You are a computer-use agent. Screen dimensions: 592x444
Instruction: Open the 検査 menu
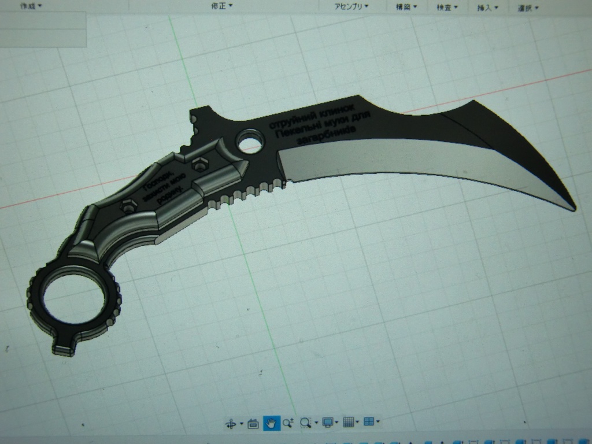click(447, 7)
